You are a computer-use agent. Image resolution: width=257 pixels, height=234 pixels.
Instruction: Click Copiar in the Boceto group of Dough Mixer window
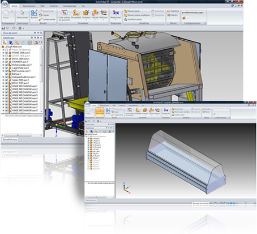click(x=44, y=15)
